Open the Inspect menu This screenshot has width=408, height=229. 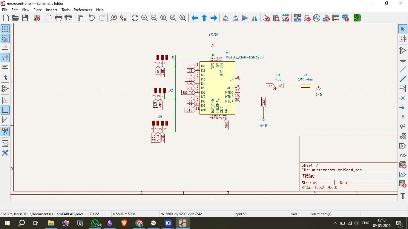tap(52, 10)
